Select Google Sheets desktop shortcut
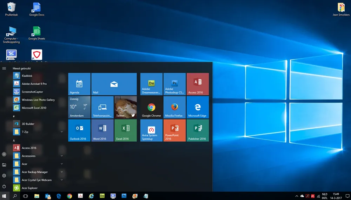Screen dimensions: 351x200 (37, 33)
